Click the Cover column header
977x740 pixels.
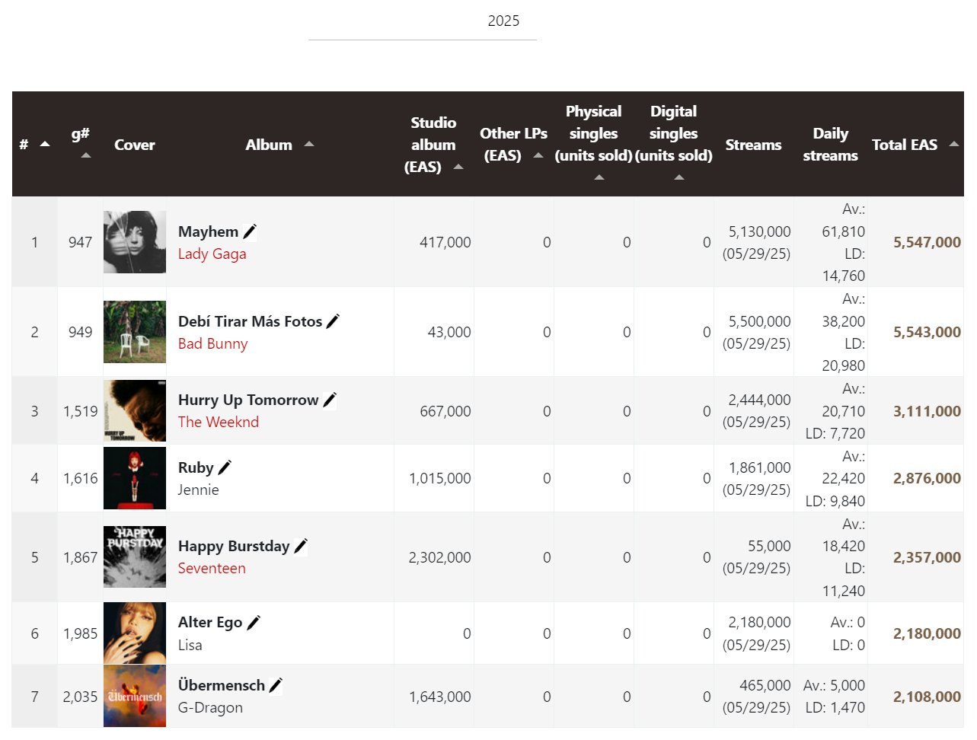tap(135, 145)
